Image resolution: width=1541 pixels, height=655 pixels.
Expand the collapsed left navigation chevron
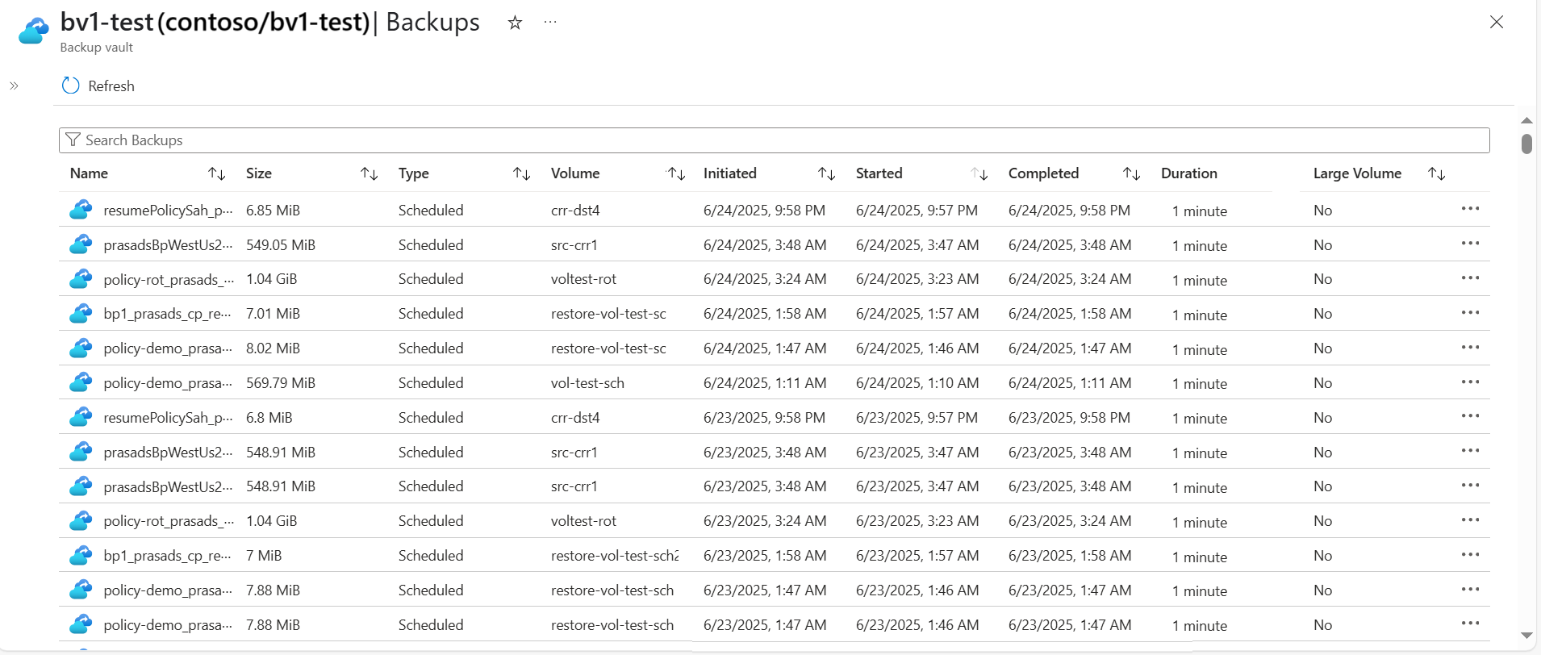[14, 86]
